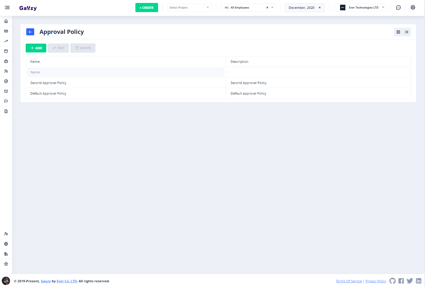Open the Terms Of Service link

click(x=349, y=281)
